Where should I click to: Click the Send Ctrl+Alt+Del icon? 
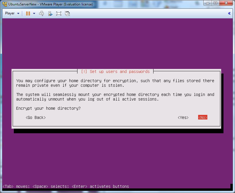pyautogui.click(x=41, y=13)
